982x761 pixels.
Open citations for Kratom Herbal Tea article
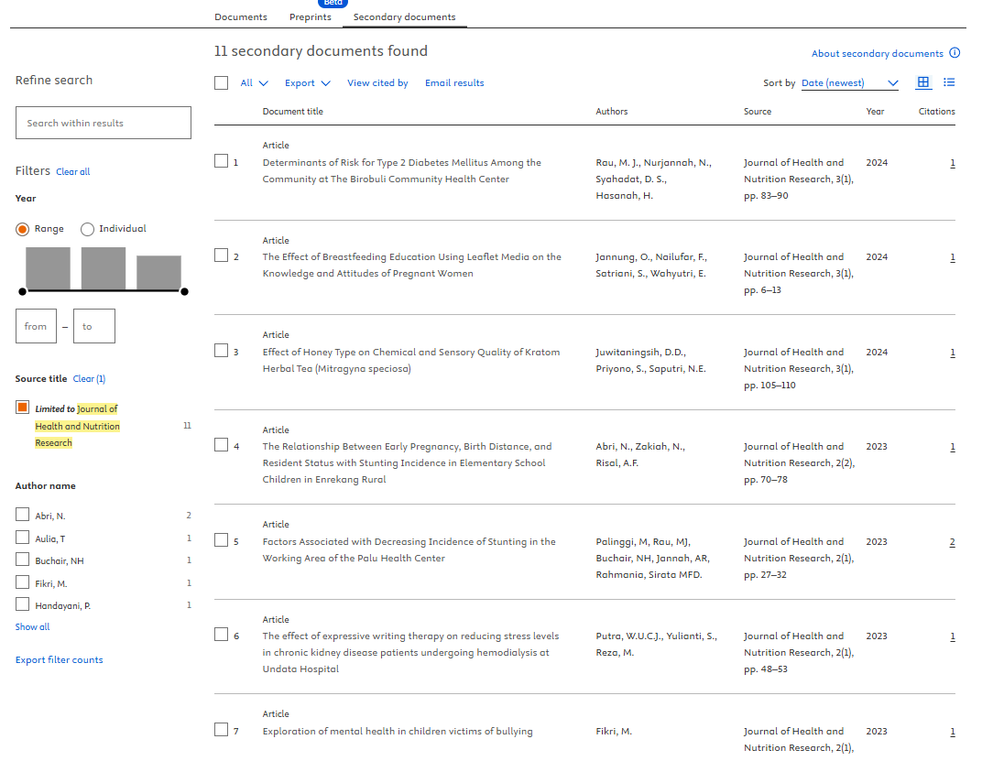click(x=953, y=353)
